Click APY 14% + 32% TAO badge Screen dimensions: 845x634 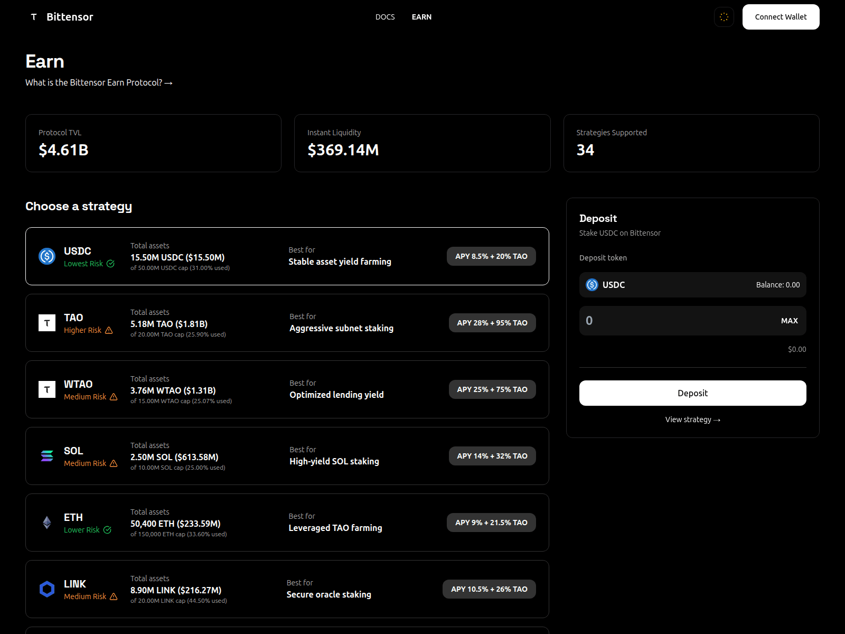pos(492,456)
